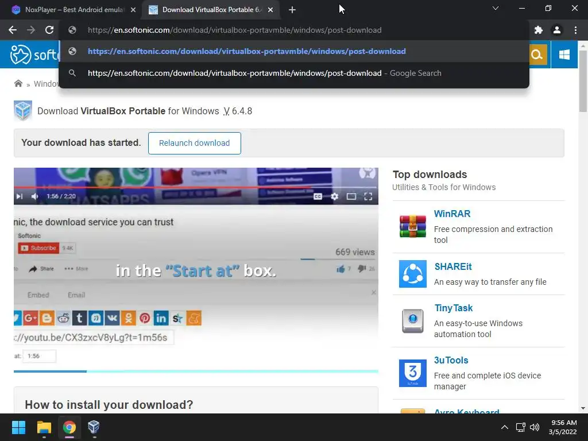Open the taskbar network icon

[520, 427]
